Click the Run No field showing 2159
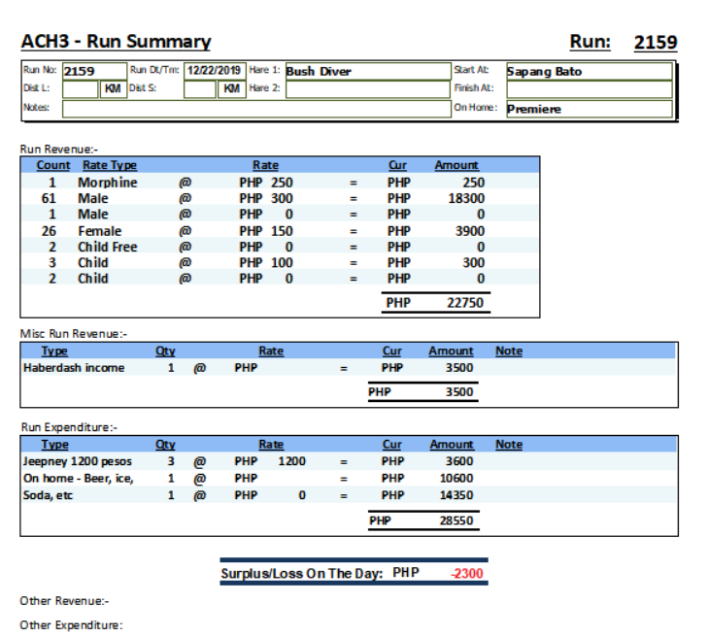The height and width of the screenshot is (637, 709). click(x=93, y=71)
